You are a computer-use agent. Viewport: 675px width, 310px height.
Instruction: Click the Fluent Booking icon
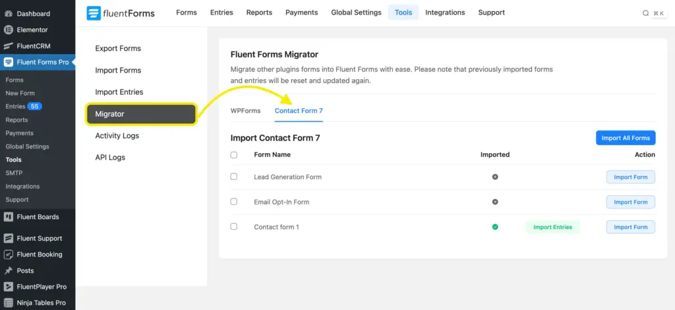tap(8, 255)
